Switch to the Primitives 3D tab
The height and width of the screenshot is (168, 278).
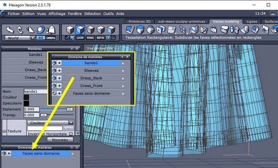(x=140, y=21)
